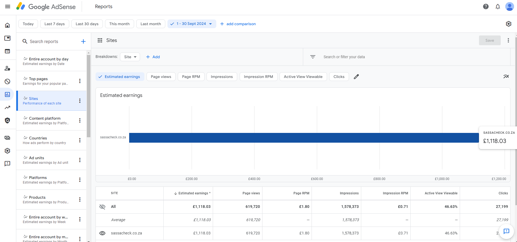Open options menu for Top pages report
This screenshot has width=517, height=242.
80,81
